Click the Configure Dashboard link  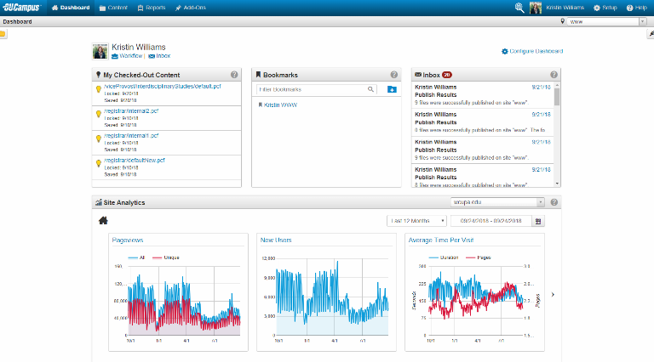(x=531, y=52)
